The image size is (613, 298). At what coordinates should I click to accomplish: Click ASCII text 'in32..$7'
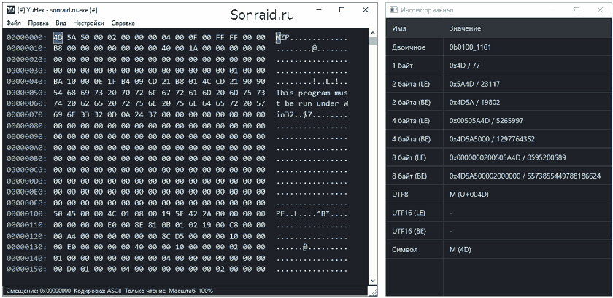click(x=293, y=115)
